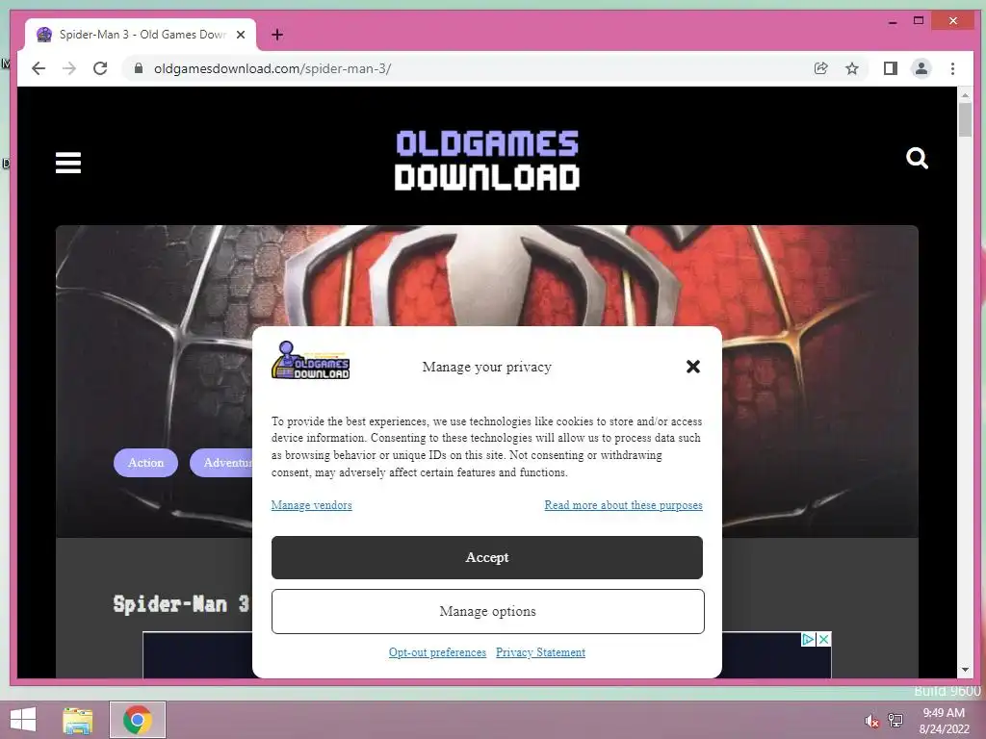
Task: Open the Opt-out preferences link
Action: (x=437, y=652)
